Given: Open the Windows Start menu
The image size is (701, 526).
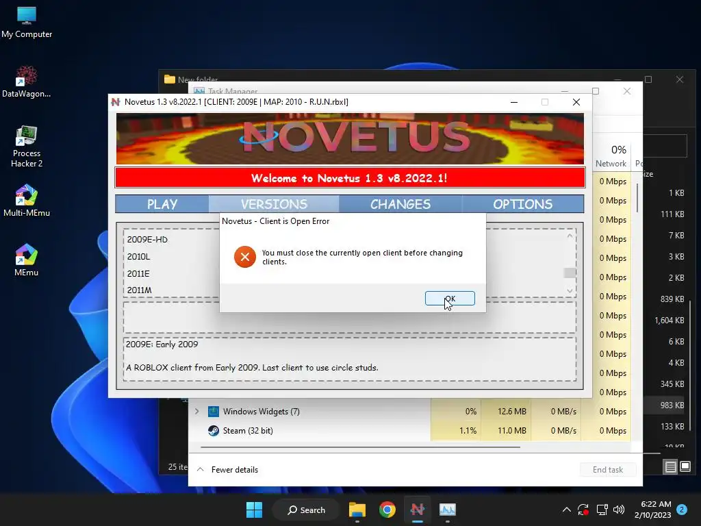Looking at the screenshot, I should (x=255, y=510).
